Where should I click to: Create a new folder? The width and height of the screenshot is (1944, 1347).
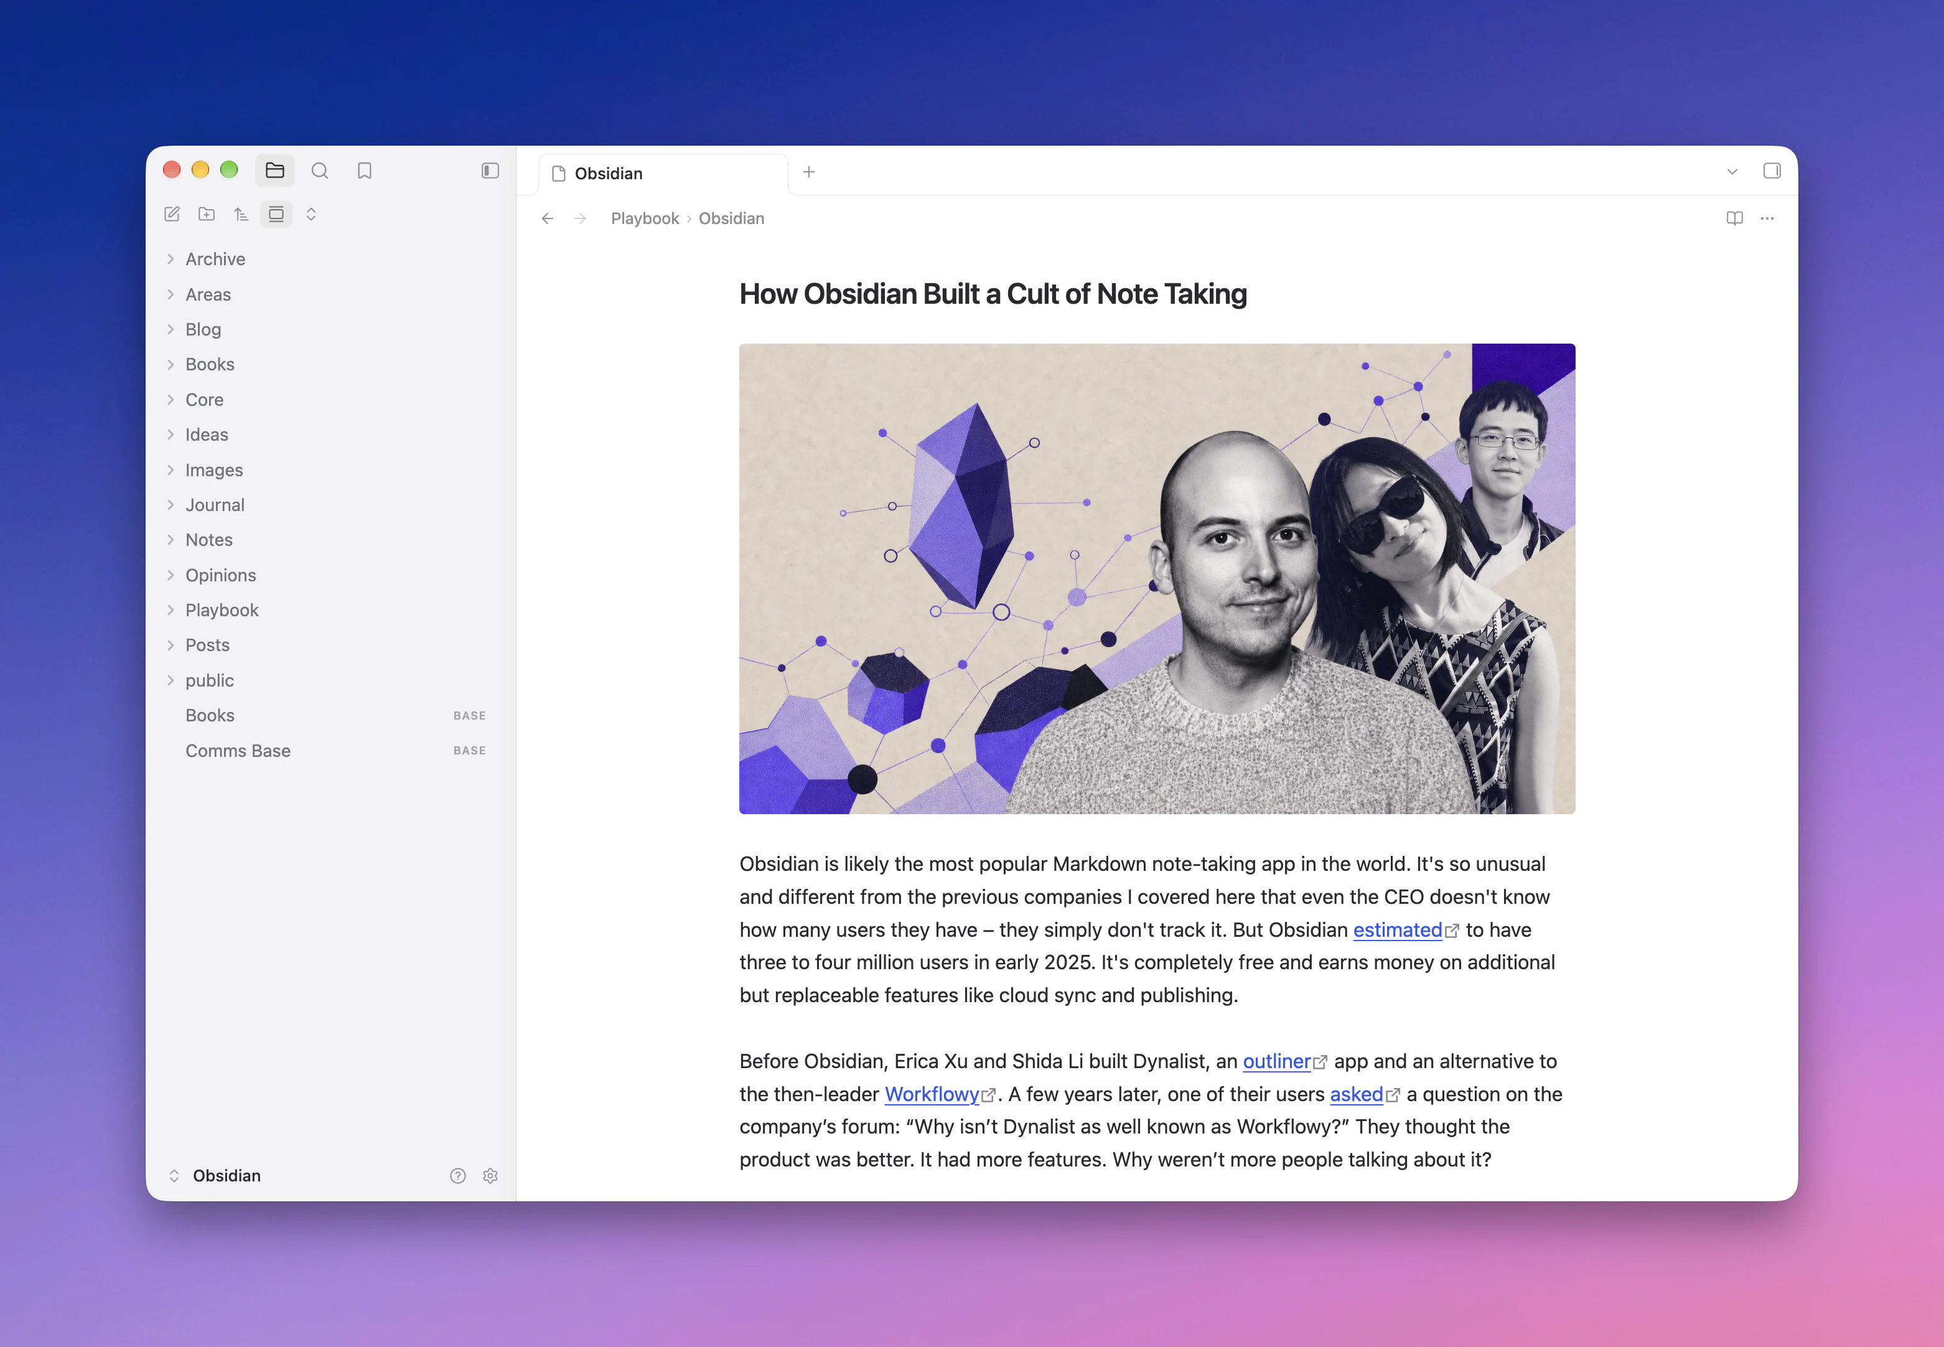click(x=207, y=214)
